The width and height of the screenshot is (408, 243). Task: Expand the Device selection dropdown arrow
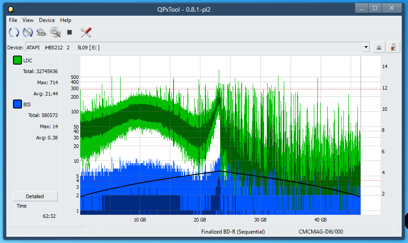point(366,47)
